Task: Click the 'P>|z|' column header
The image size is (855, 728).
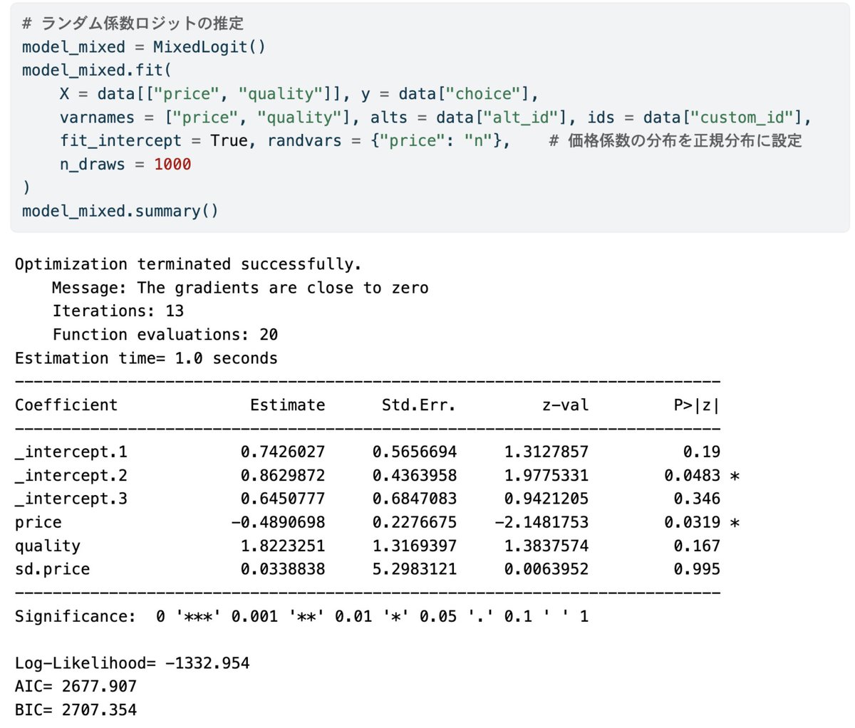Action: 697,405
